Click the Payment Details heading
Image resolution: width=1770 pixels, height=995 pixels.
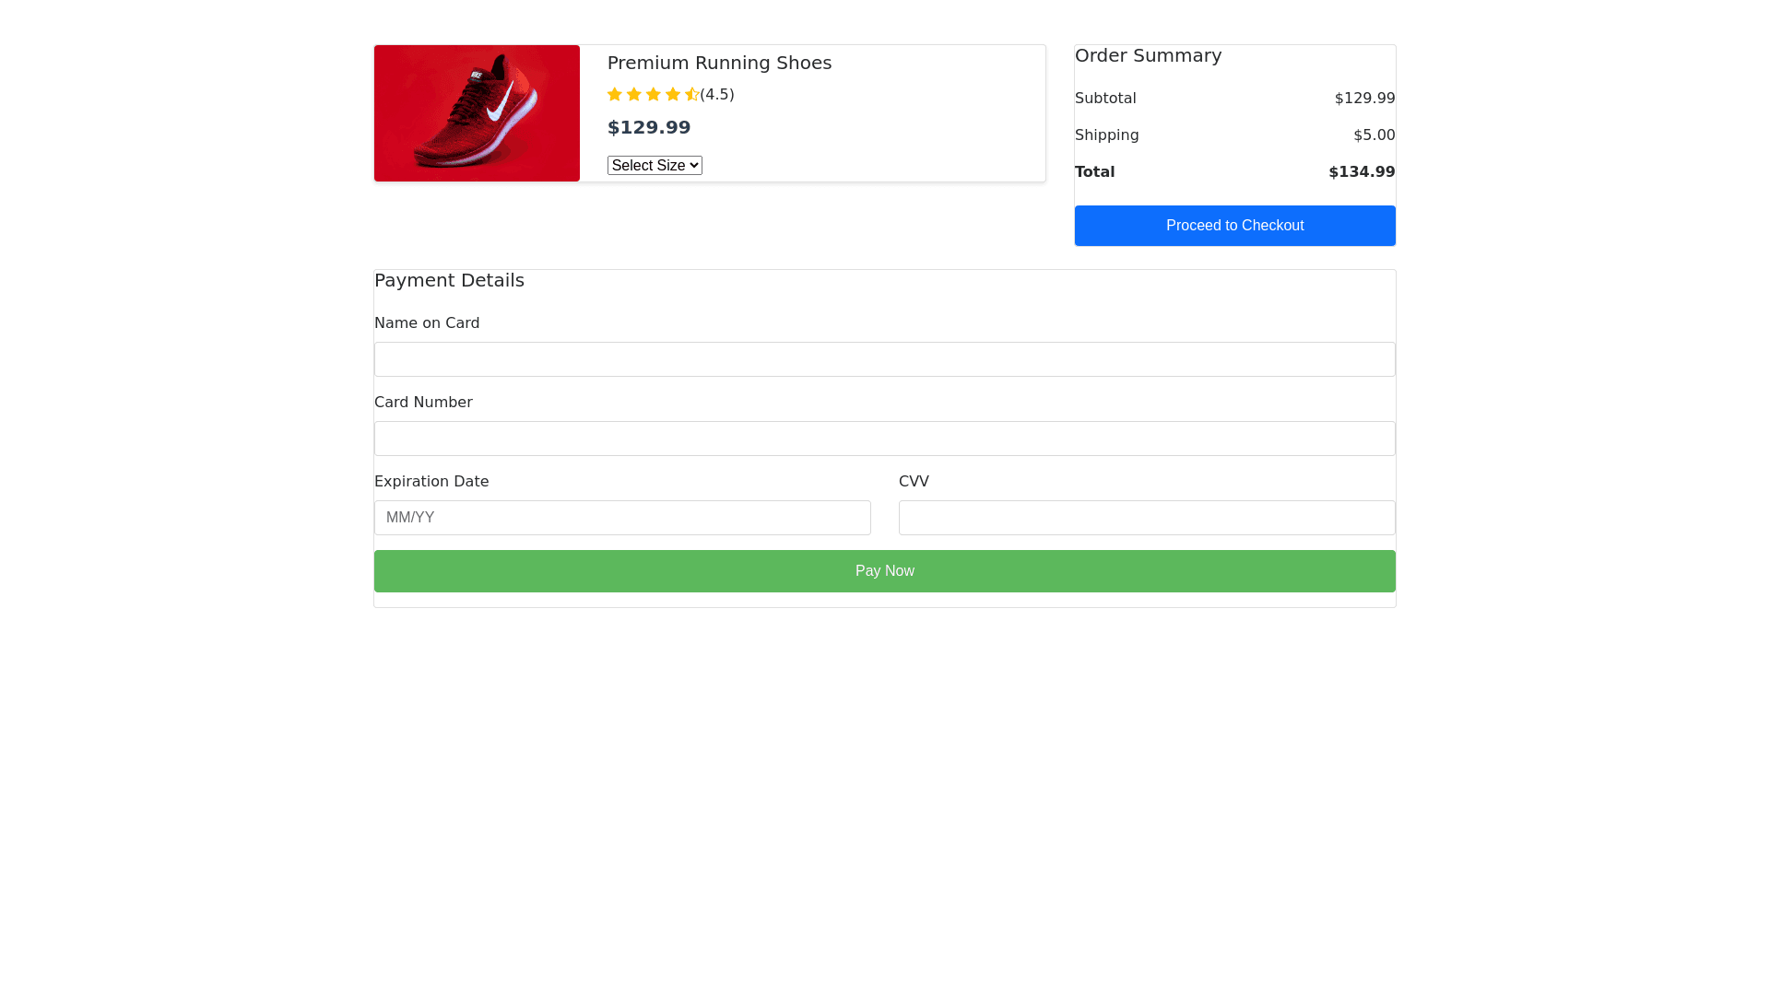449,280
